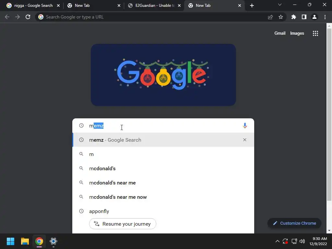Close the second tab, New Tab
The width and height of the screenshot is (332, 249).
[x=119, y=6]
